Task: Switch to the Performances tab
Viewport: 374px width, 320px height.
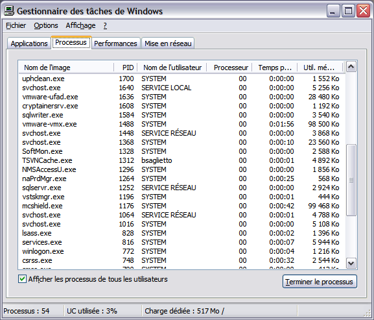Action: tap(115, 43)
